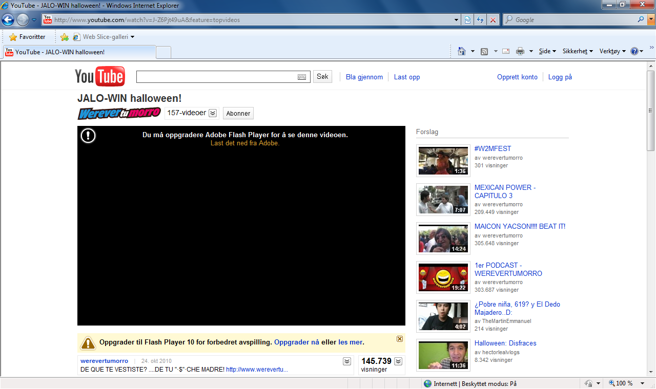Click the YouTube logo
This screenshot has height=389, width=656.
pos(100,76)
